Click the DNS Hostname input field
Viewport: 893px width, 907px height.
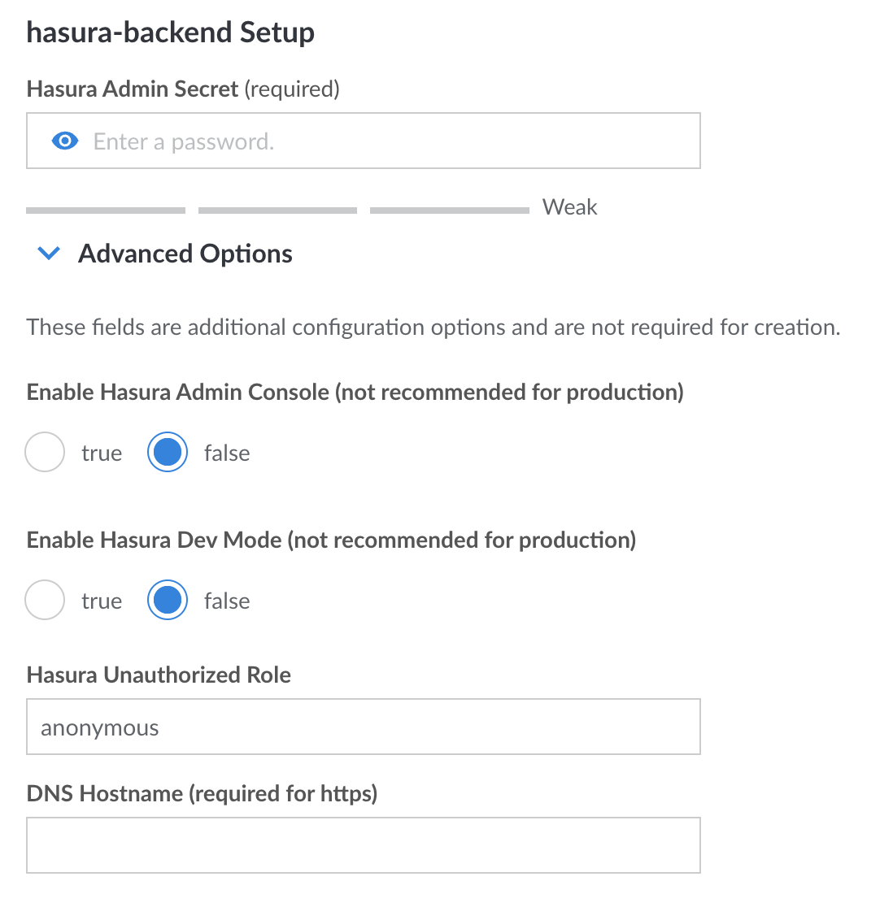pos(364,845)
